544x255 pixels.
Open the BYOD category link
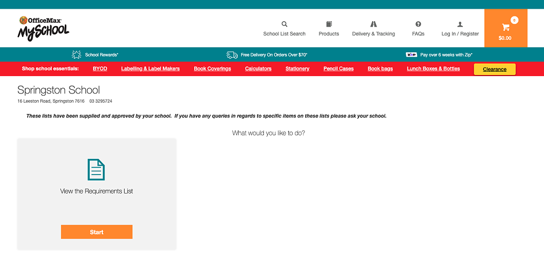100,69
